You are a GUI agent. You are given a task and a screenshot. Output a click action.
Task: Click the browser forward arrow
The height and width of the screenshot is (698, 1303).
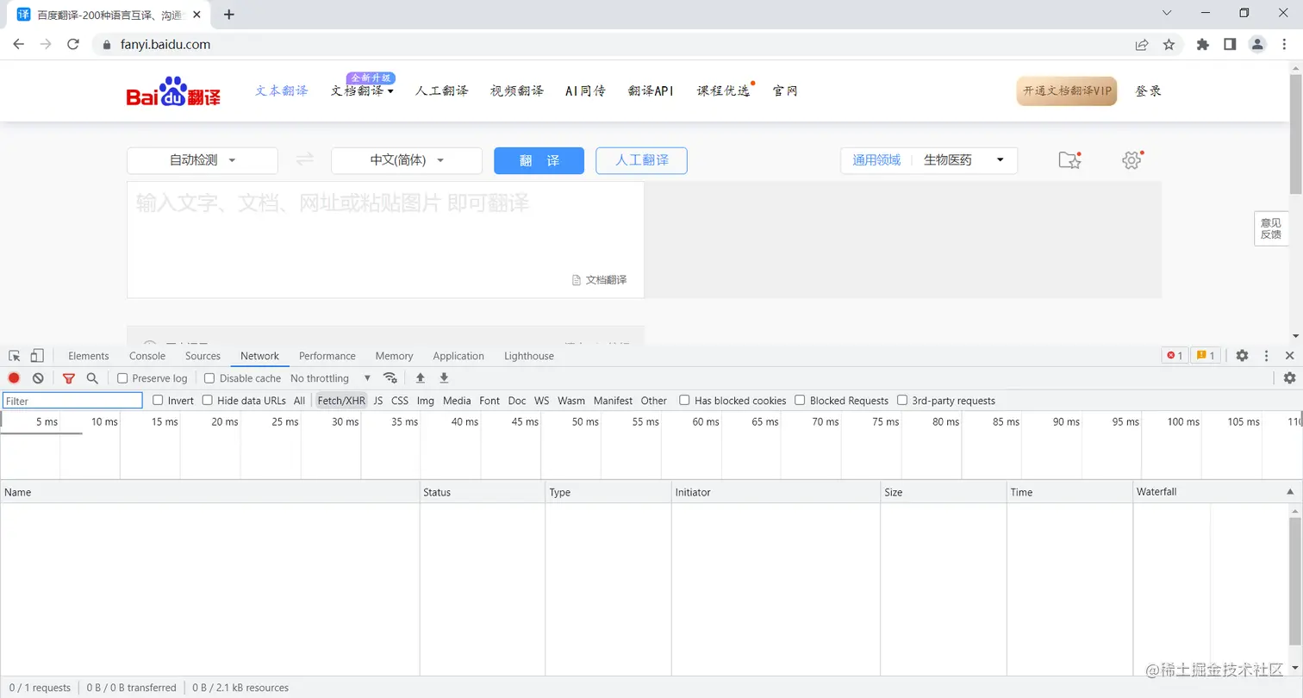click(46, 45)
